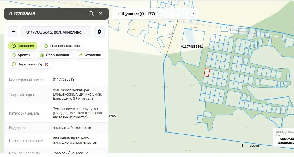Go back using the left arrow button

pyautogui.click(x=13, y=32)
